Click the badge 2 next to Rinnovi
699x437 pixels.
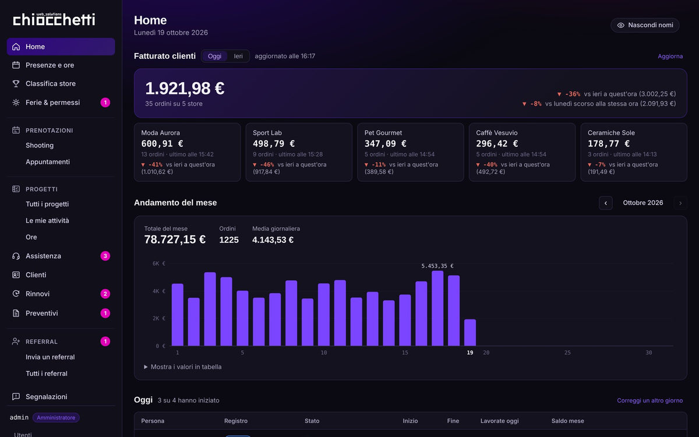coord(105,294)
